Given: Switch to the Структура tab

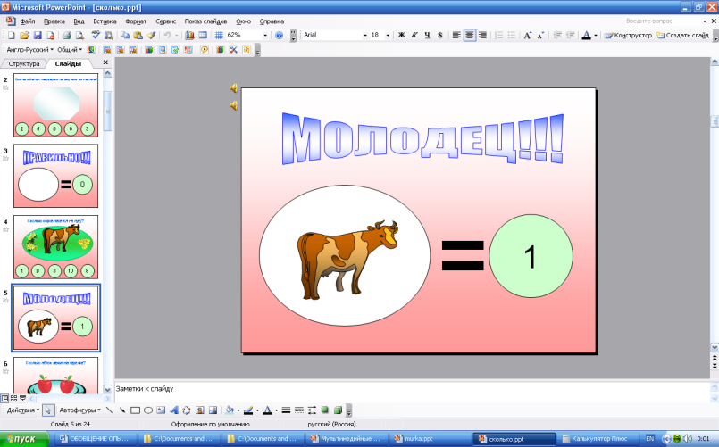Looking at the screenshot, I should point(23,64).
